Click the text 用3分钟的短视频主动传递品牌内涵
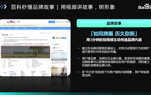Screen dimensions: 151x95 (x=114, y=40)
